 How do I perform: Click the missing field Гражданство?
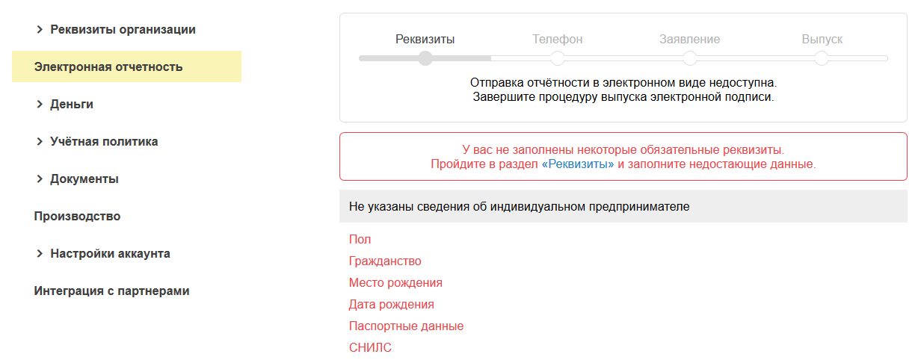tap(385, 261)
